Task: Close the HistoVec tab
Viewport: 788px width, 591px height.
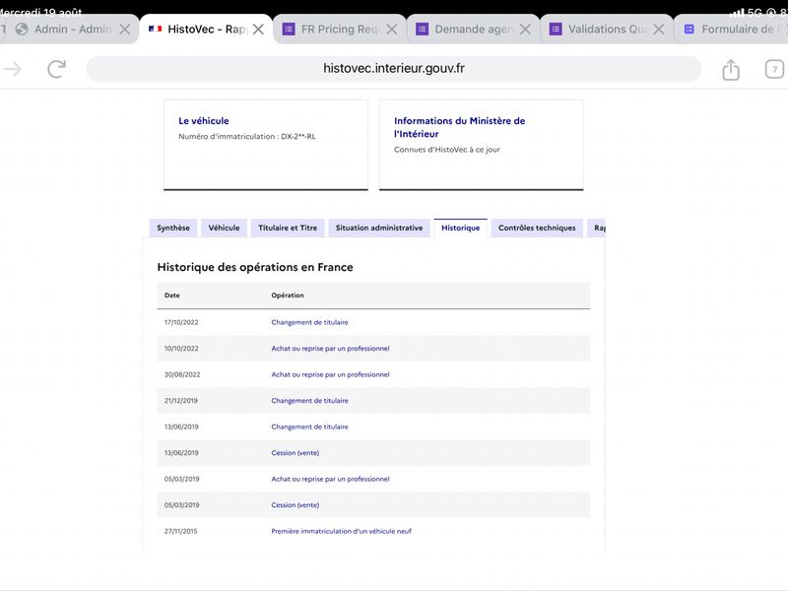Action: [x=258, y=30]
